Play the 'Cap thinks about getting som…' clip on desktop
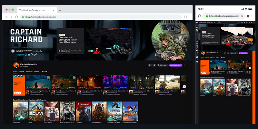Image resolution: width=258 pixels, height=129 pixels. tap(38, 82)
